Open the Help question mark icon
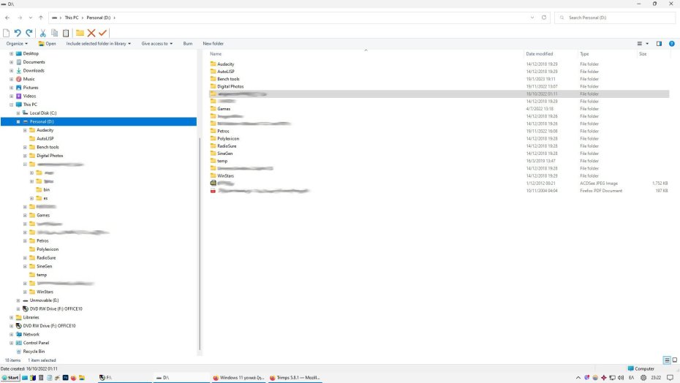 672,44
